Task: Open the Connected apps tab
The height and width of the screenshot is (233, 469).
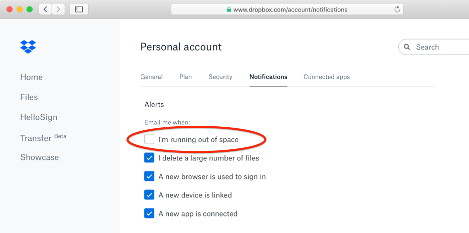Action: point(326,77)
